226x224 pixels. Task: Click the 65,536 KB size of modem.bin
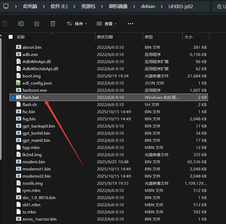click(x=197, y=162)
